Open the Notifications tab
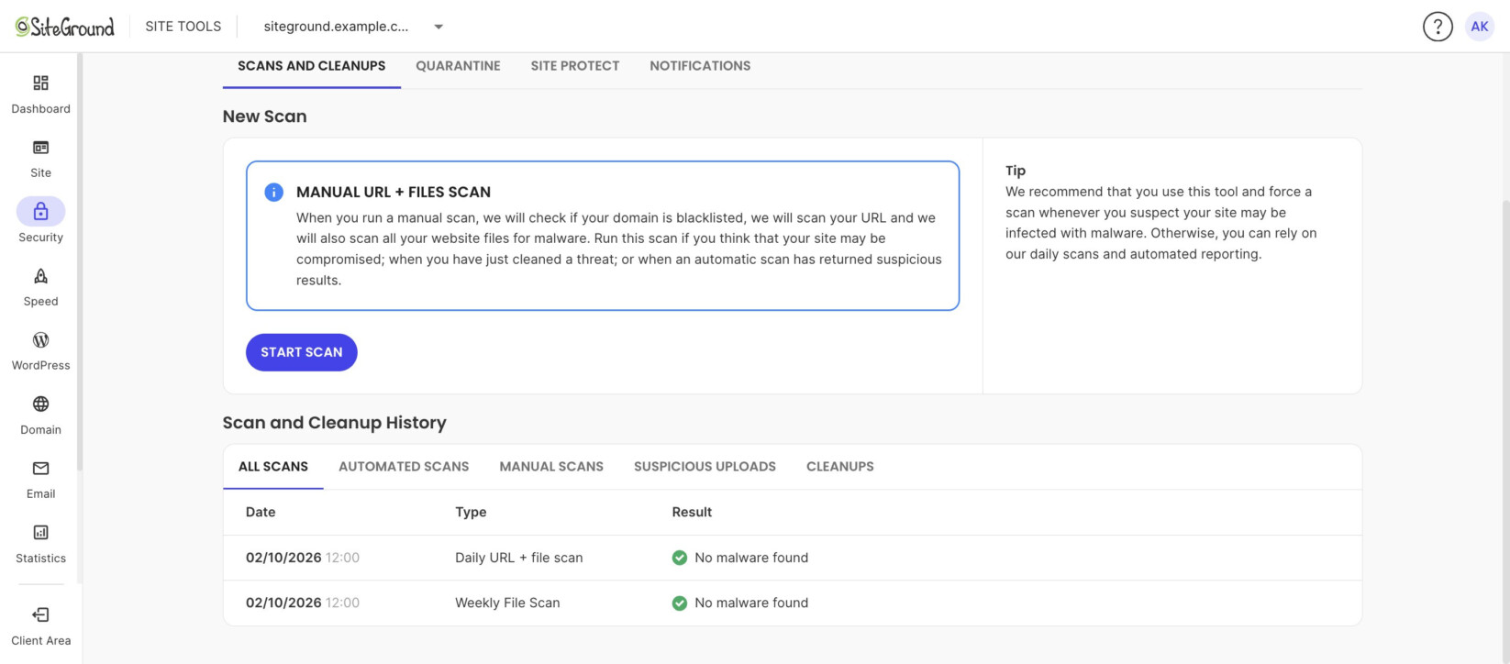1510x664 pixels. pos(700,66)
